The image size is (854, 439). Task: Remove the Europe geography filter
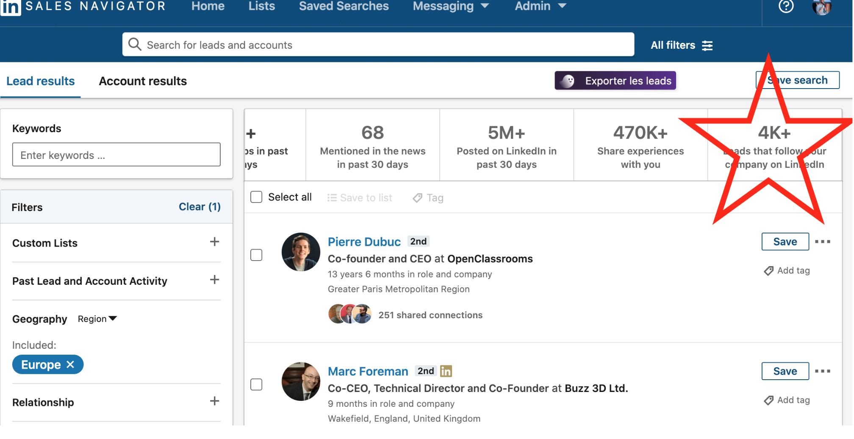point(70,364)
